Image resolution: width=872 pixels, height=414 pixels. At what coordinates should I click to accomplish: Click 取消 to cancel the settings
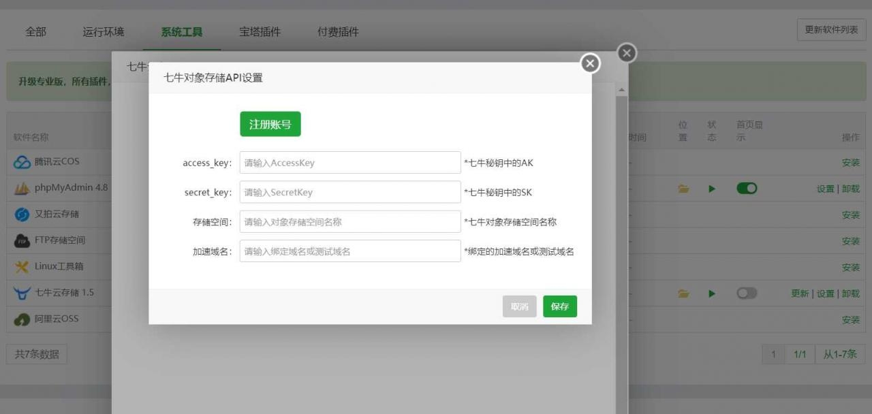520,306
